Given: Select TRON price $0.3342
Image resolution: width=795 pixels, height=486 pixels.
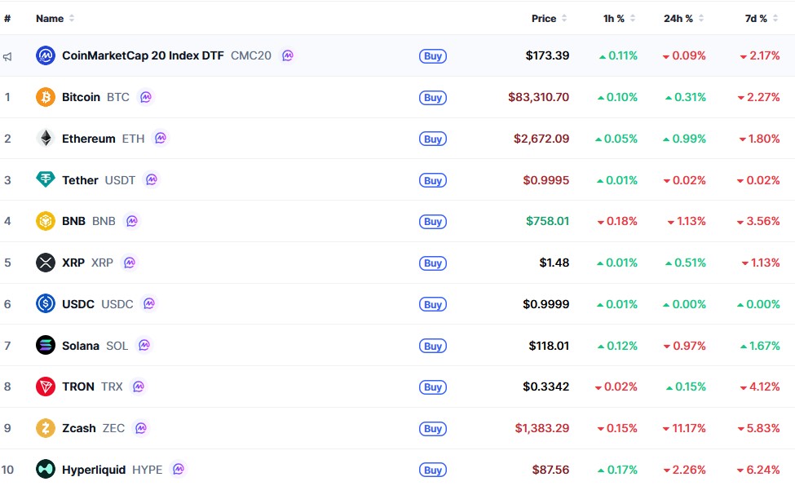Looking at the screenshot, I should [546, 387].
